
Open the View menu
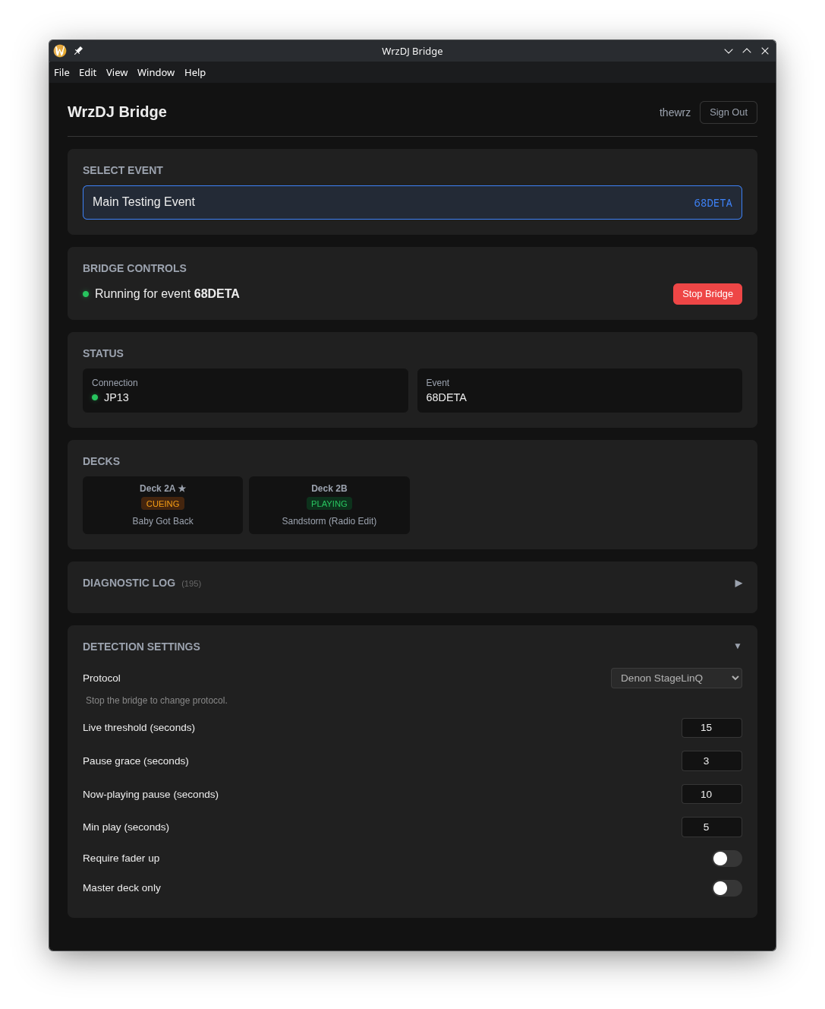point(116,72)
